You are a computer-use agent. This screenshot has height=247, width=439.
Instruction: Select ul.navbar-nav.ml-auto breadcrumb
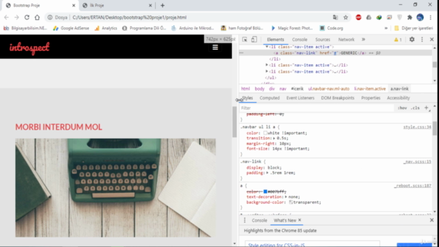pos(329,89)
